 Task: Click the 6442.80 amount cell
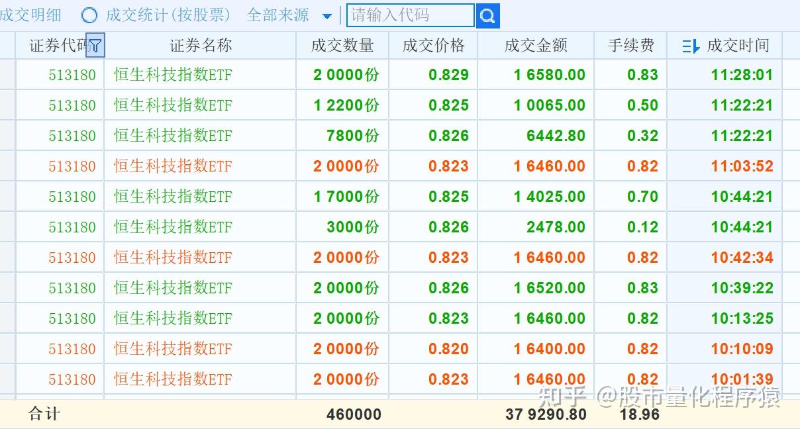[556, 136]
